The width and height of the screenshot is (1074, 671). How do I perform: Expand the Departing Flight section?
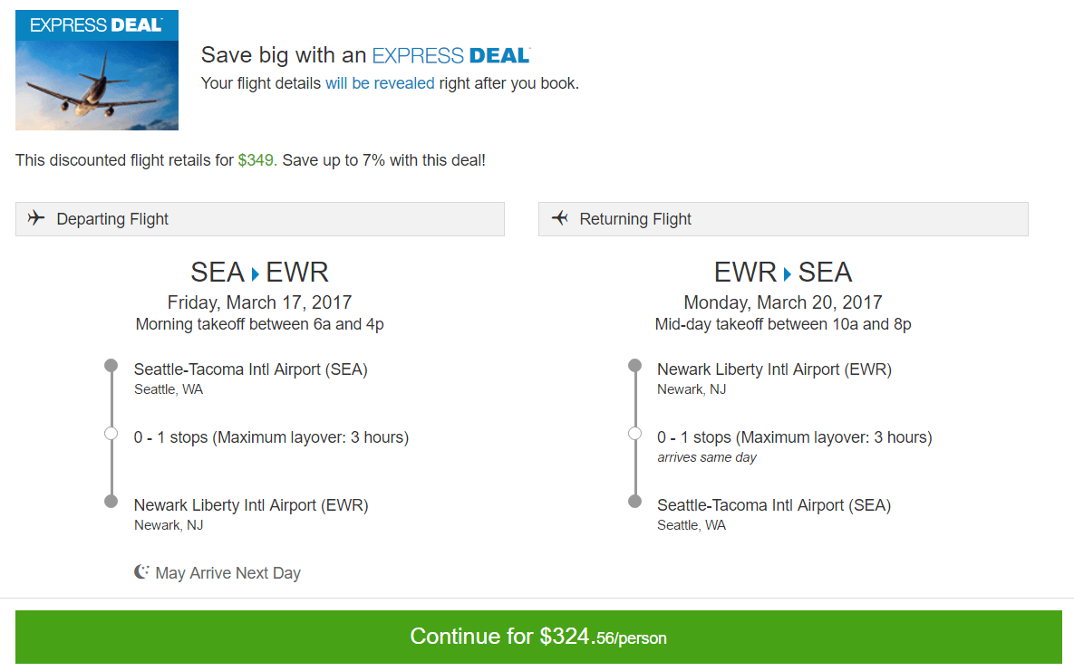(x=259, y=218)
